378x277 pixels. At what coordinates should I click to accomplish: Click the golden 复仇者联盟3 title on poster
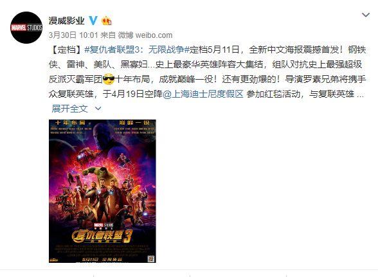point(102,236)
